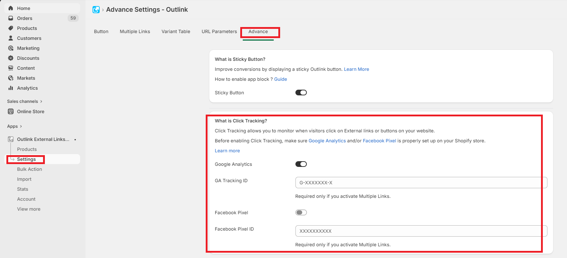Viewport: 567px width, 258px height.
Task: Click the Google Analytics hyperlink
Action: [x=327, y=141]
